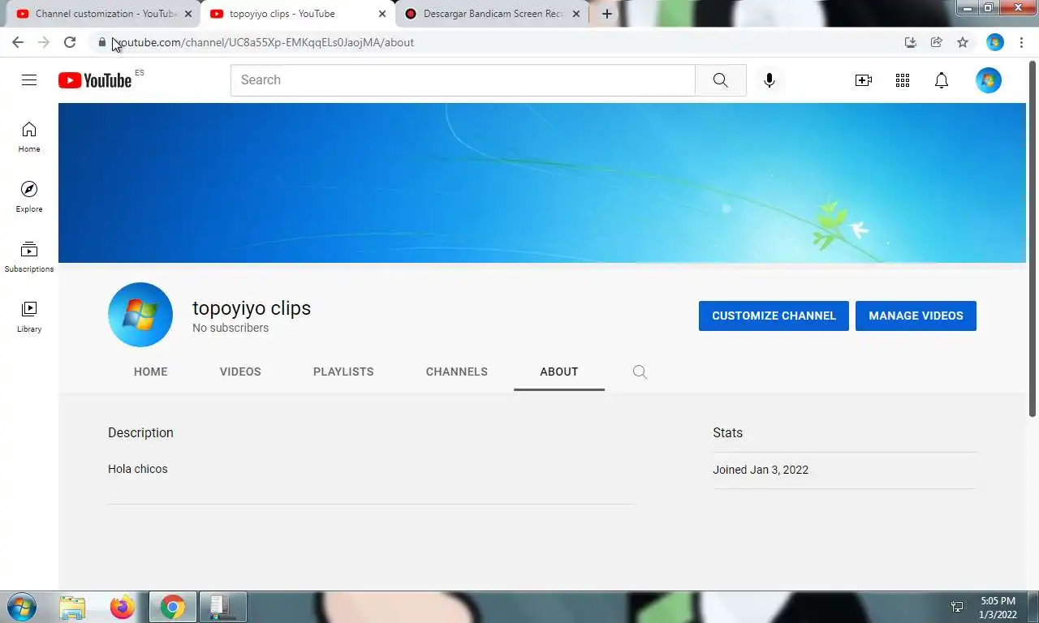Click the topoyiyo clips channel avatar

point(140,315)
